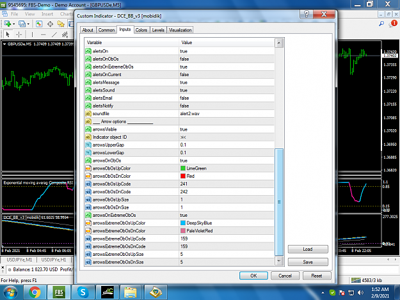The height and width of the screenshot is (300, 400).
Task: Go to the Levels tab
Action: coord(158,30)
